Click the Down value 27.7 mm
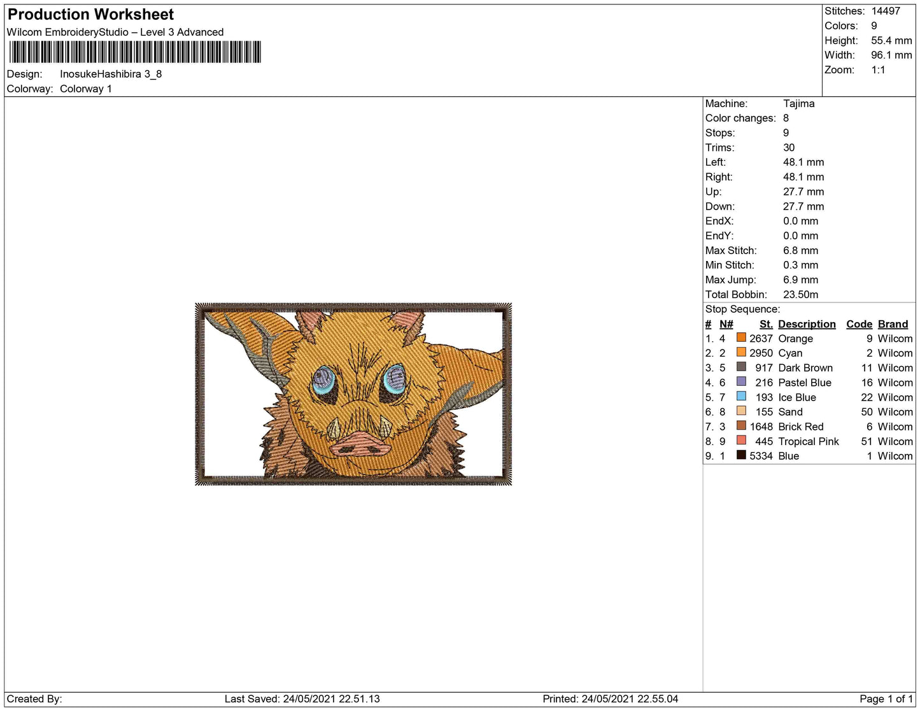920x708 pixels. [x=803, y=206]
